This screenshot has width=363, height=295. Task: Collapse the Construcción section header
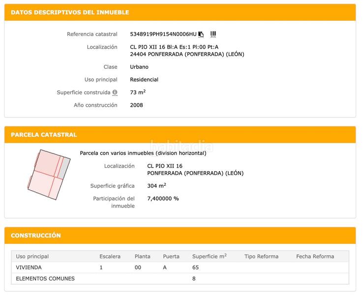[x=36, y=236]
